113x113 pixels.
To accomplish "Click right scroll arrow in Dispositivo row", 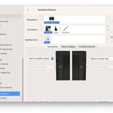I will (108, 20).
